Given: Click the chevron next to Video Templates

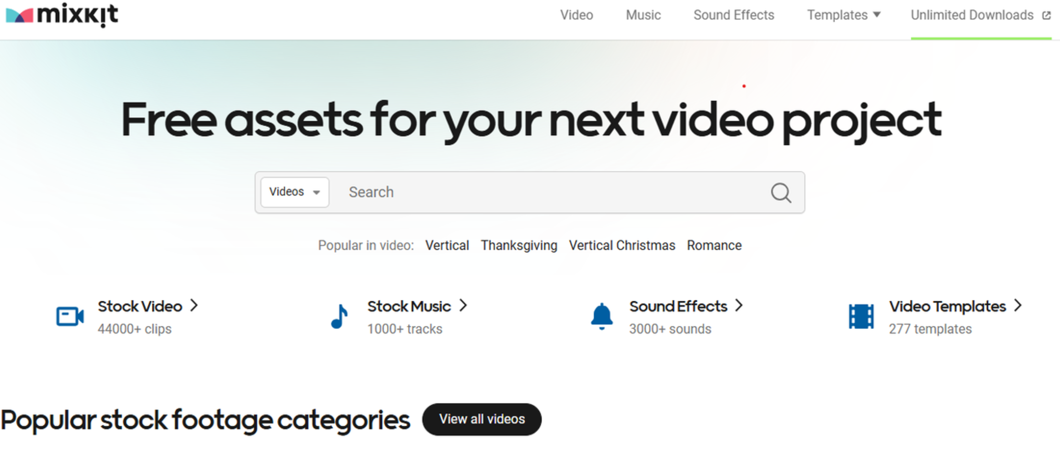Looking at the screenshot, I should (1018, 306).
